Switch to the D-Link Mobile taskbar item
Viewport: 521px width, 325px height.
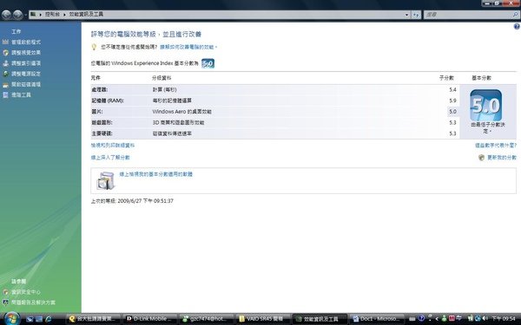[150, 319]
